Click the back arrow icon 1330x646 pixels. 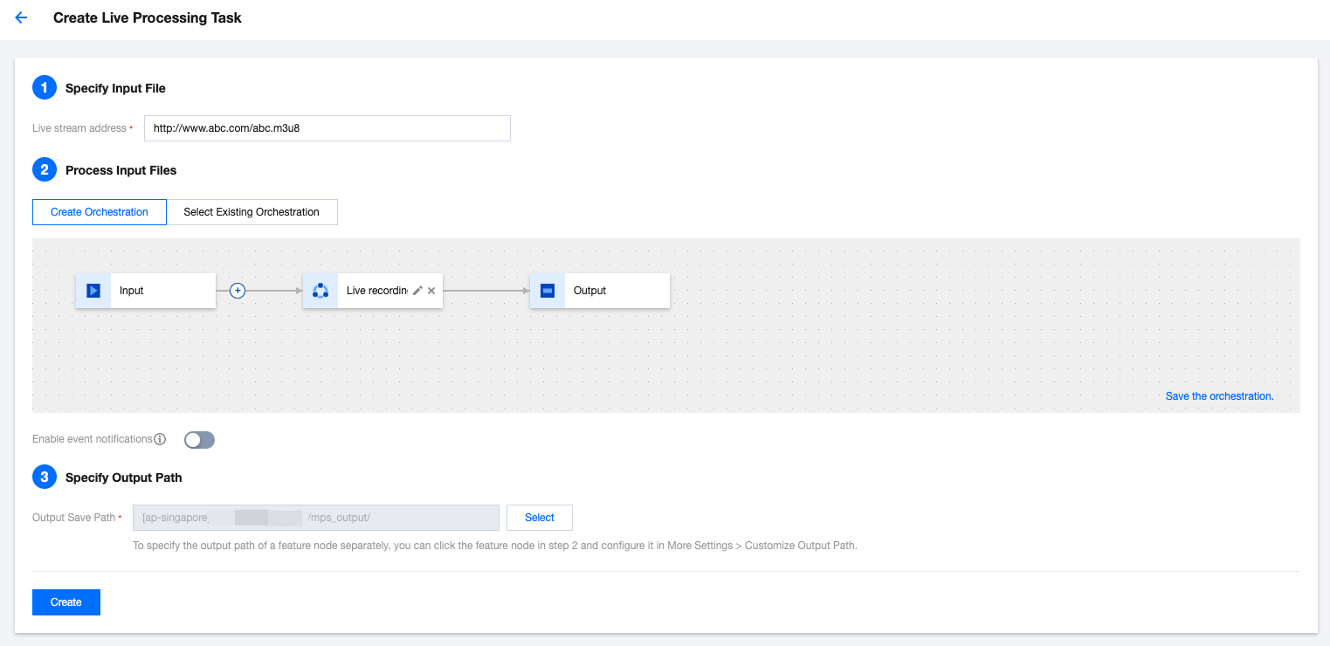point(22,17)
